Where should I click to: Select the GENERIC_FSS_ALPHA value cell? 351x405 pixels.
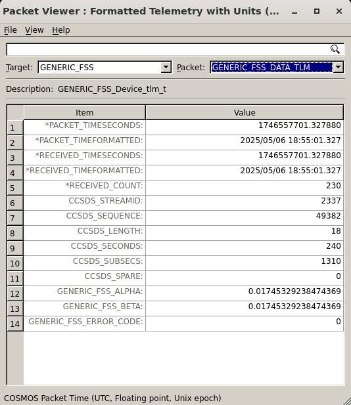(x=245, y=293)
